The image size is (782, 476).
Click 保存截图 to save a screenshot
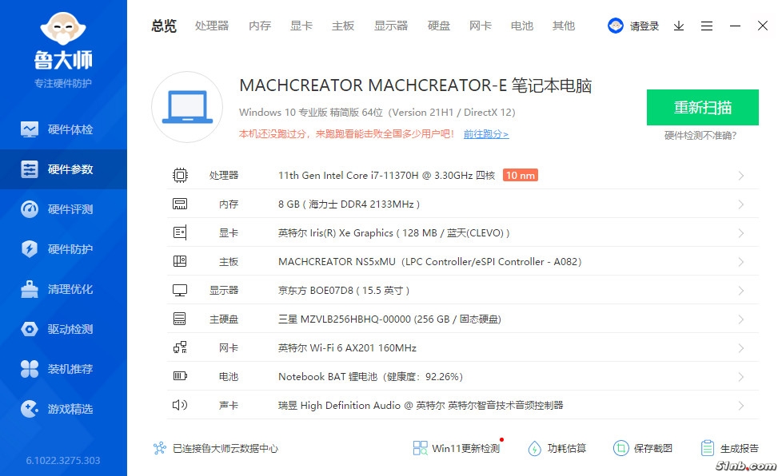pyautogui.click(x=643, y=448)
